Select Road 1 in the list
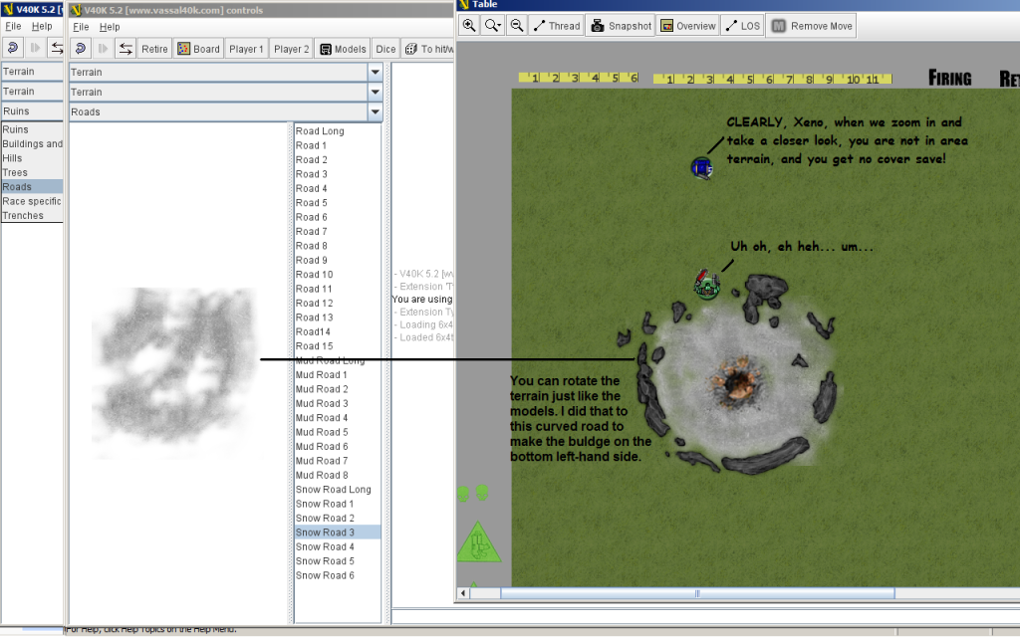This screenshot has height=637, width=1020. [337, 145]
